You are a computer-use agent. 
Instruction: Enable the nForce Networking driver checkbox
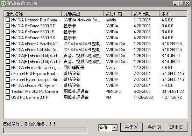point(8,67)
